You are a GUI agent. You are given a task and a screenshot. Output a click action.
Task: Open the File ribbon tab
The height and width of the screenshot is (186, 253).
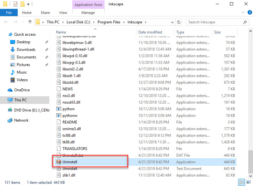[9, 13]
